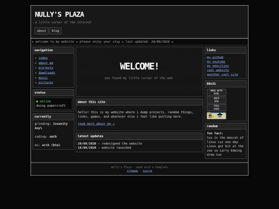279x209 pixels.
Task: Open the about button in header
Action: pyautogui.click(x=41, y=31)
